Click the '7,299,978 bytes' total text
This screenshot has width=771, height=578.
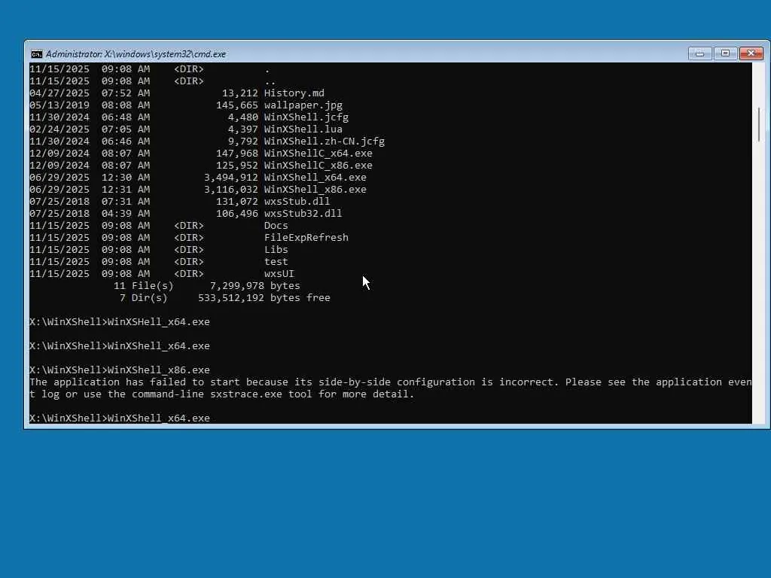pos(255,285)
